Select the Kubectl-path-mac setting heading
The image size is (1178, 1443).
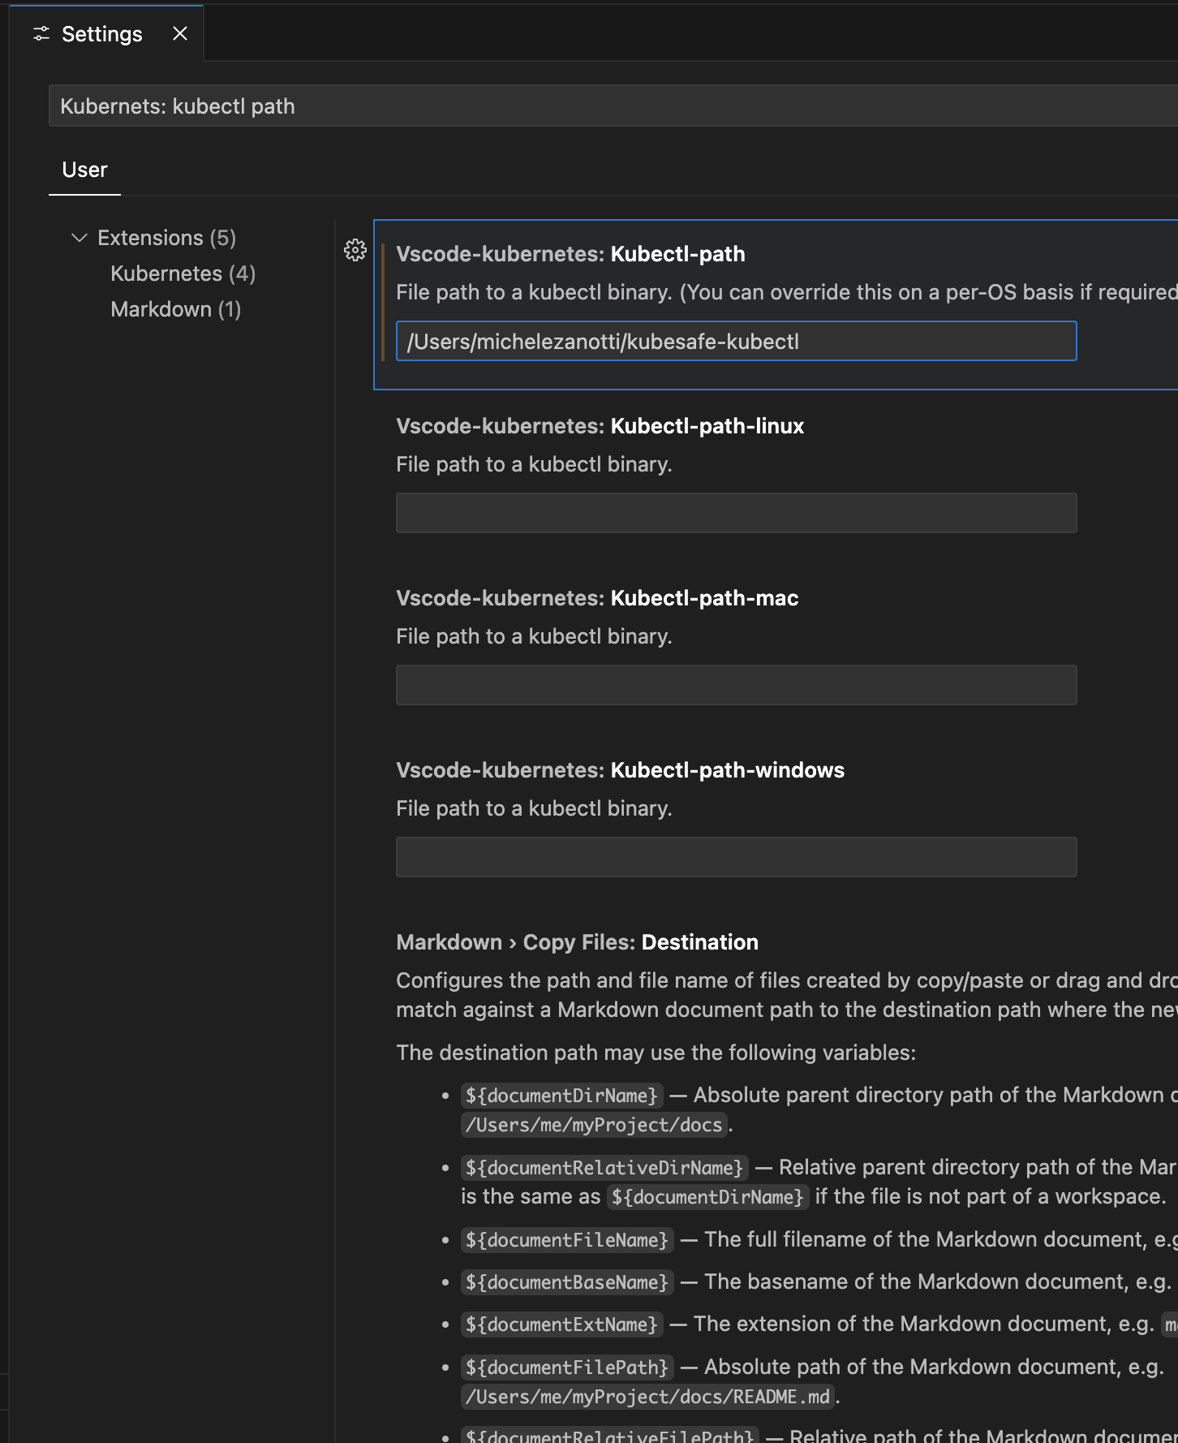click(x=597, y=598)
